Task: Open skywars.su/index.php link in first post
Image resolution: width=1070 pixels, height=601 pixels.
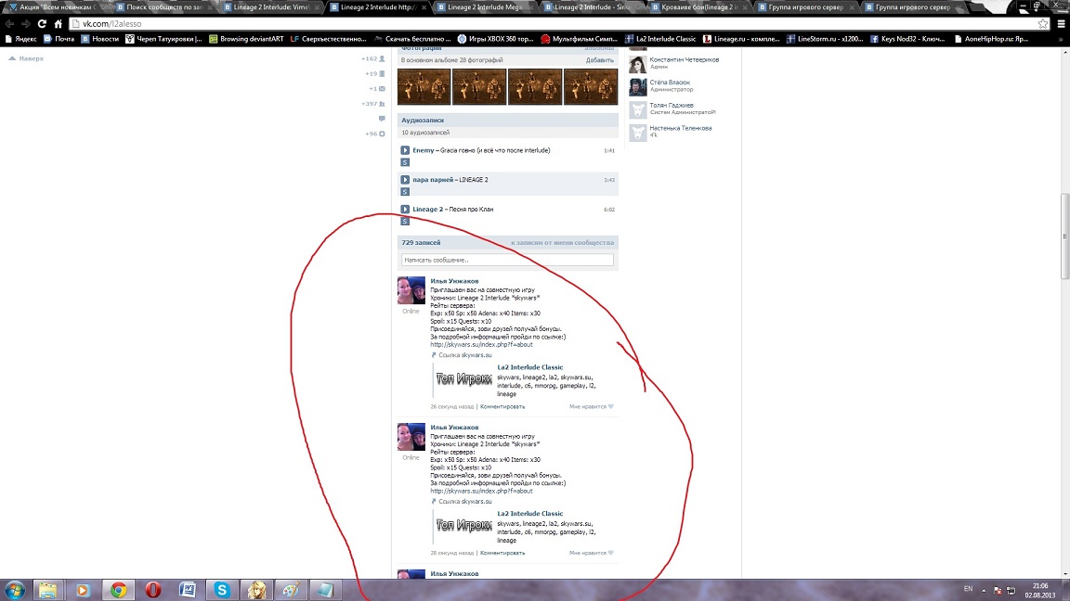Action: pos(481,345)
